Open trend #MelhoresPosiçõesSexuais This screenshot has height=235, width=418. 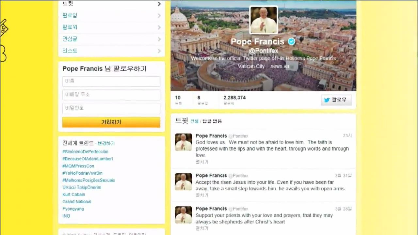[88, 180]
